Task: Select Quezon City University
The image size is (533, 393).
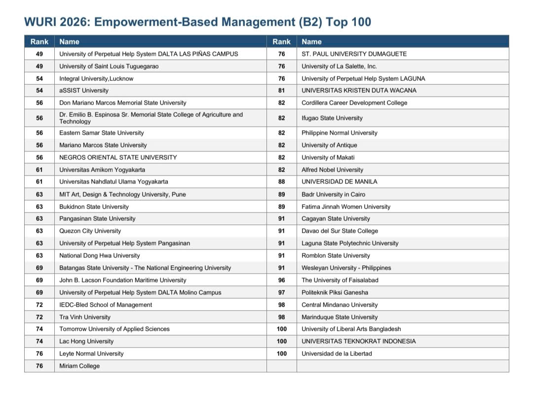Action: (x=90, y=231)
